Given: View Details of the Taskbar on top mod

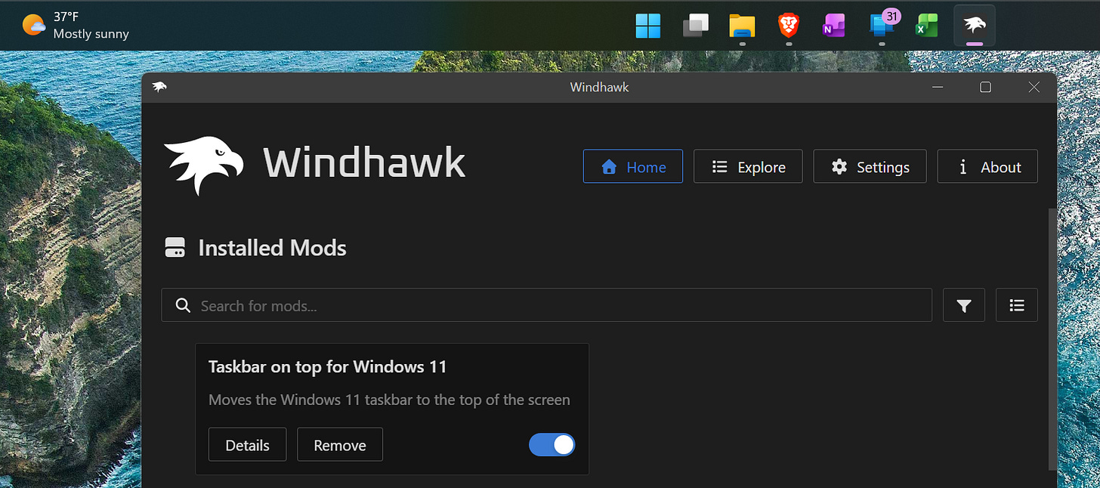Looking at the screenshot, I should [x=247, y=444].
